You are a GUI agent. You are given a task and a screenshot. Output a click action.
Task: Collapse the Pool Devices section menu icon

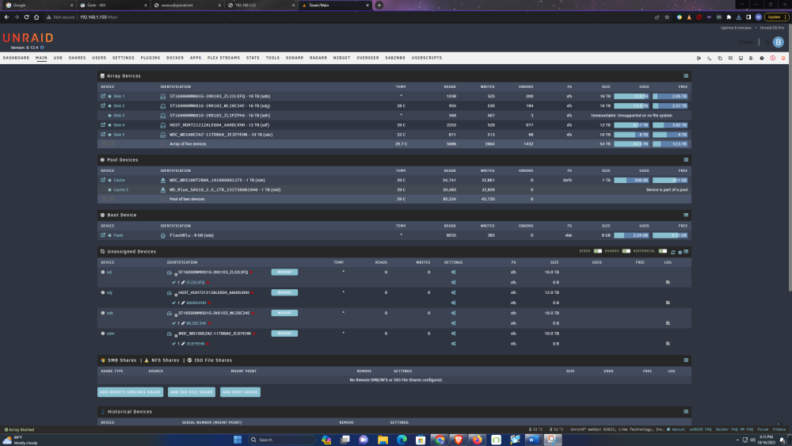pyautogui.click(x=685, y=159)
